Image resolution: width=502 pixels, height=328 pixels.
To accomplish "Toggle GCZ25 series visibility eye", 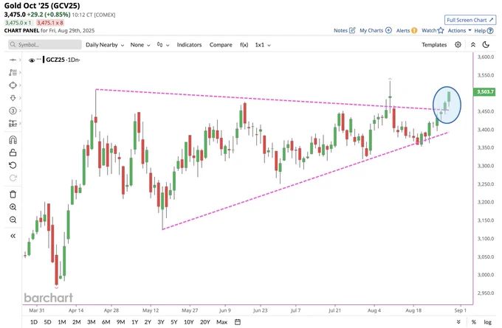I will tap(31, 60).
